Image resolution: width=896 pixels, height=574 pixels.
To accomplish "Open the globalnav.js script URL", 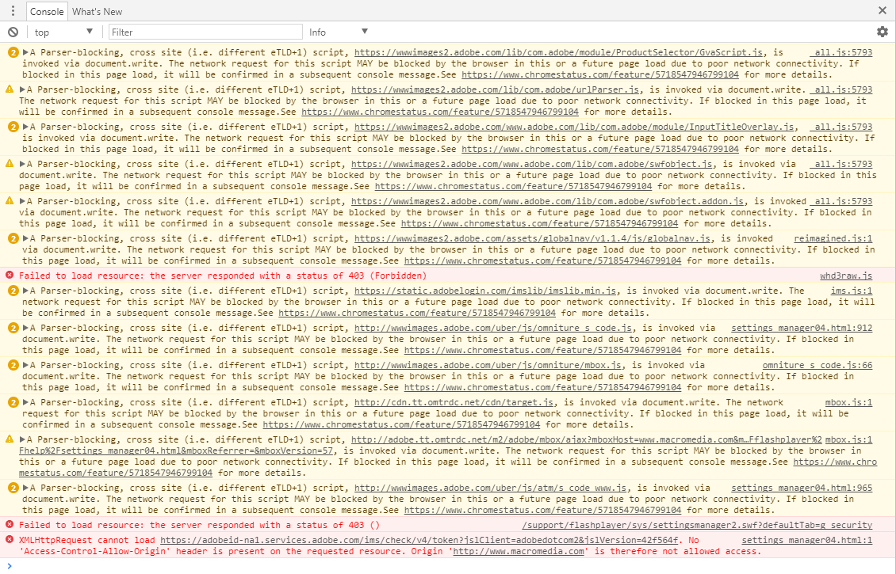I will [533, 238].
